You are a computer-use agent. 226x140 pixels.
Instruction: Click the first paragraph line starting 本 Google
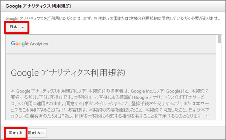(x=110, y=91)
